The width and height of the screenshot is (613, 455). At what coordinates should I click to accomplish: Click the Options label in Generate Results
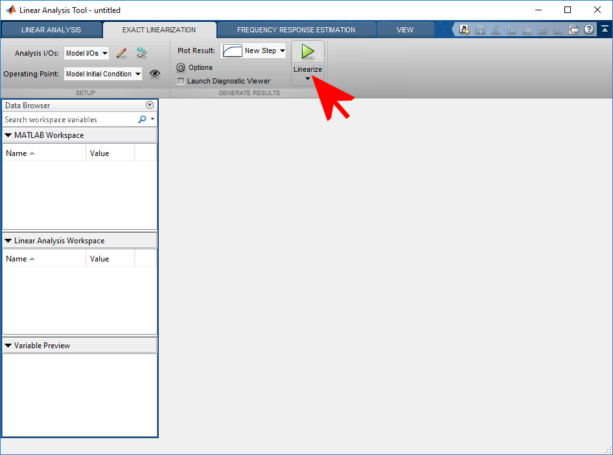[x=201, y=67]
